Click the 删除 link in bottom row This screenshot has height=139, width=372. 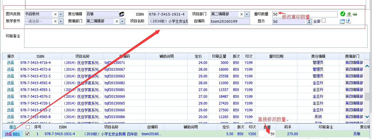pos(16,134)
